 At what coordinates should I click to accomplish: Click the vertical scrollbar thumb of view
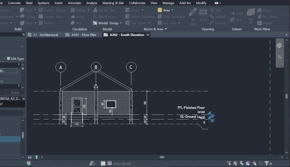click(x=287, y=96)
